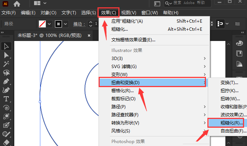
Task: Click the search Adobe Help field
Action: tap(188, 3)
